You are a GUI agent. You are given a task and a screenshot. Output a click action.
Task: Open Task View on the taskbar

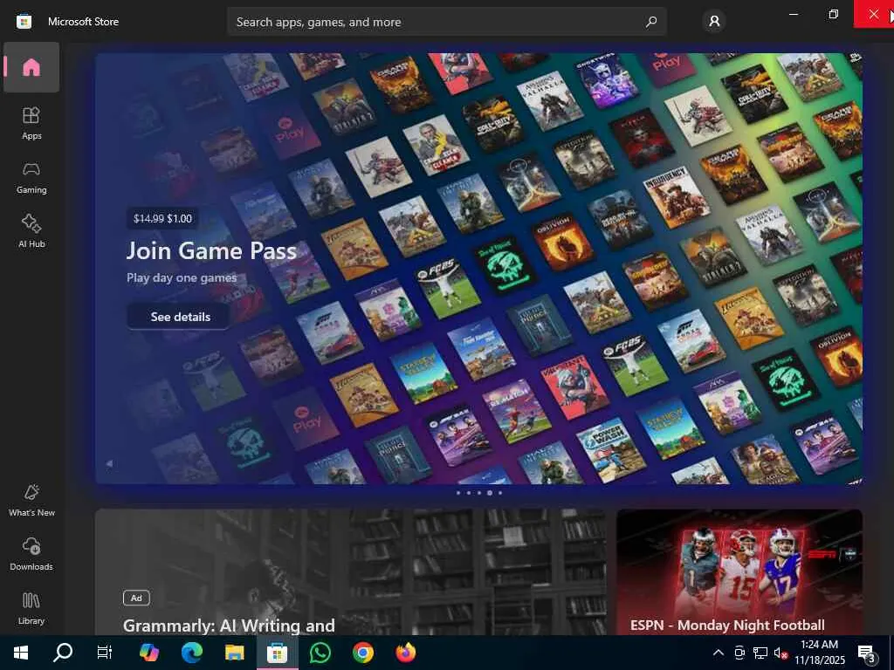[x=105, y=653]
